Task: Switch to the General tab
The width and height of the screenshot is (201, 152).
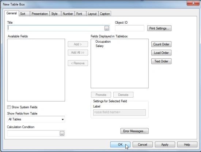Action: (12, 13)
